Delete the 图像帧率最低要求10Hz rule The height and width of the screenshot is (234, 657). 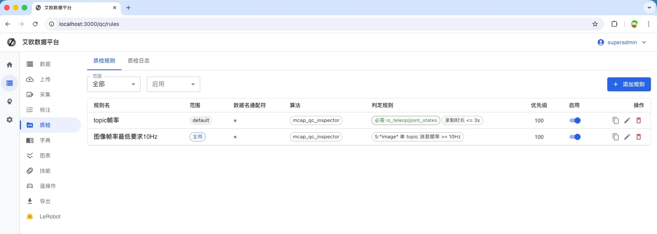[638, 137]
